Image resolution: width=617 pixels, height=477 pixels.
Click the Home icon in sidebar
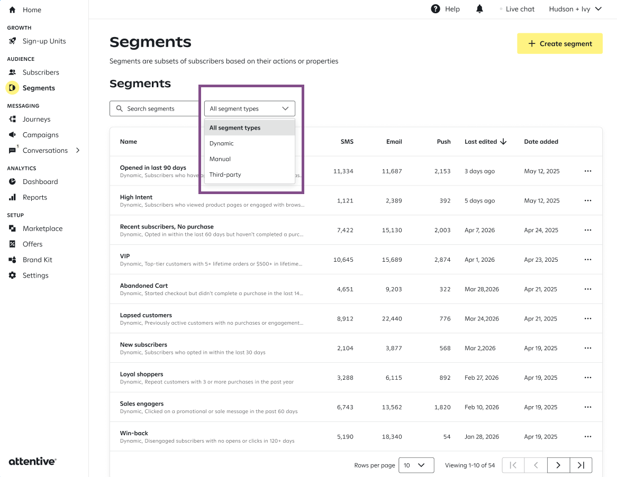coord(12,10)
